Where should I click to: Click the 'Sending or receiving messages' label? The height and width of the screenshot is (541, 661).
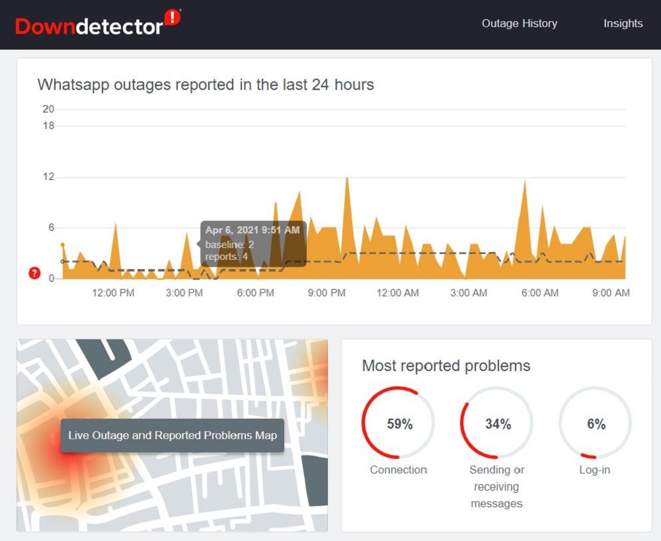496,487
